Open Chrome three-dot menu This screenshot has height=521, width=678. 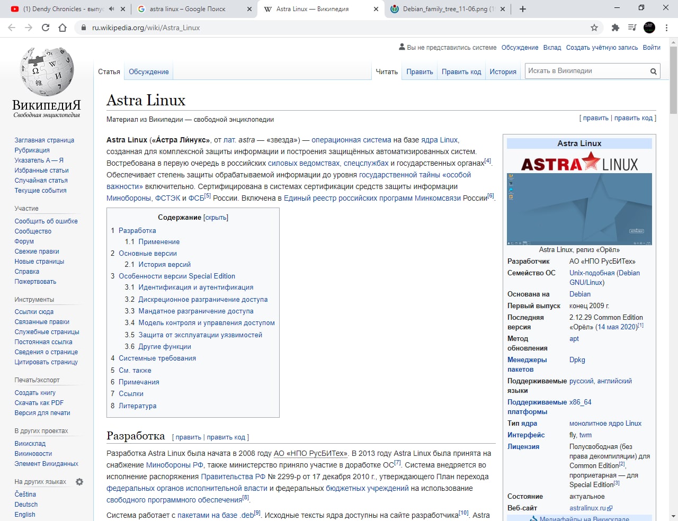coord(666,28)
